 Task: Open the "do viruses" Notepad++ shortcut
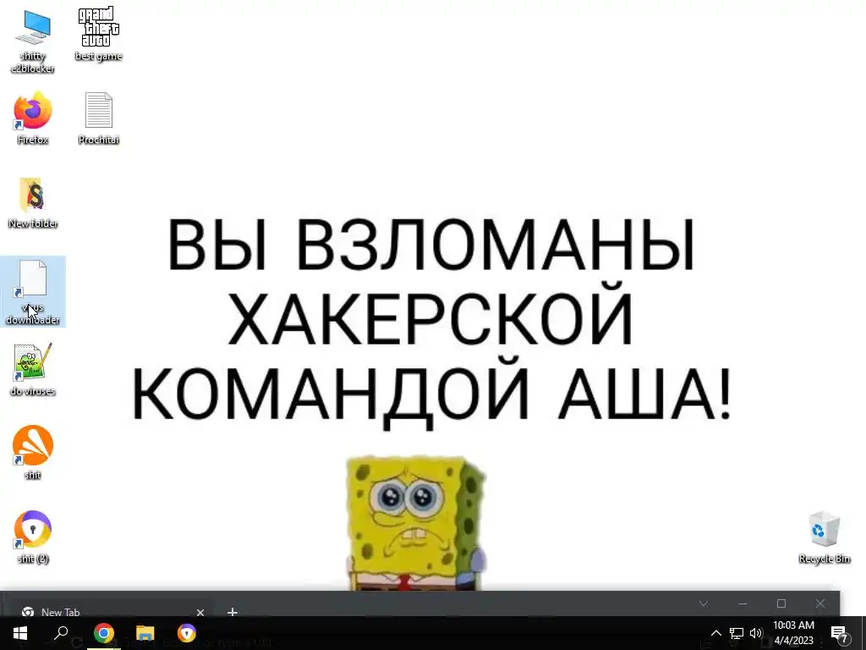(33, 369)
